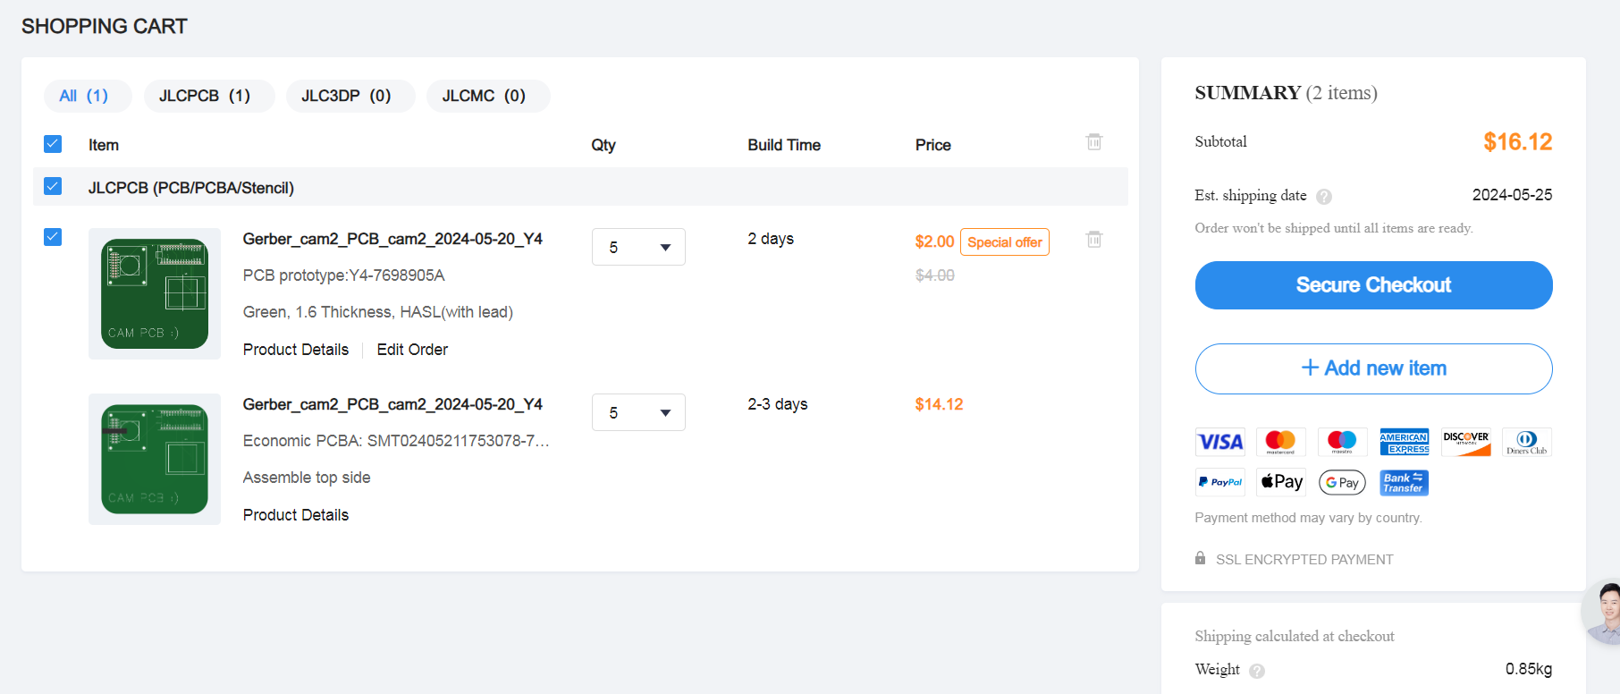The image size is (1620, 694).
Task: Select the Apple Pay icon
Action: [x=1280, y=482]
